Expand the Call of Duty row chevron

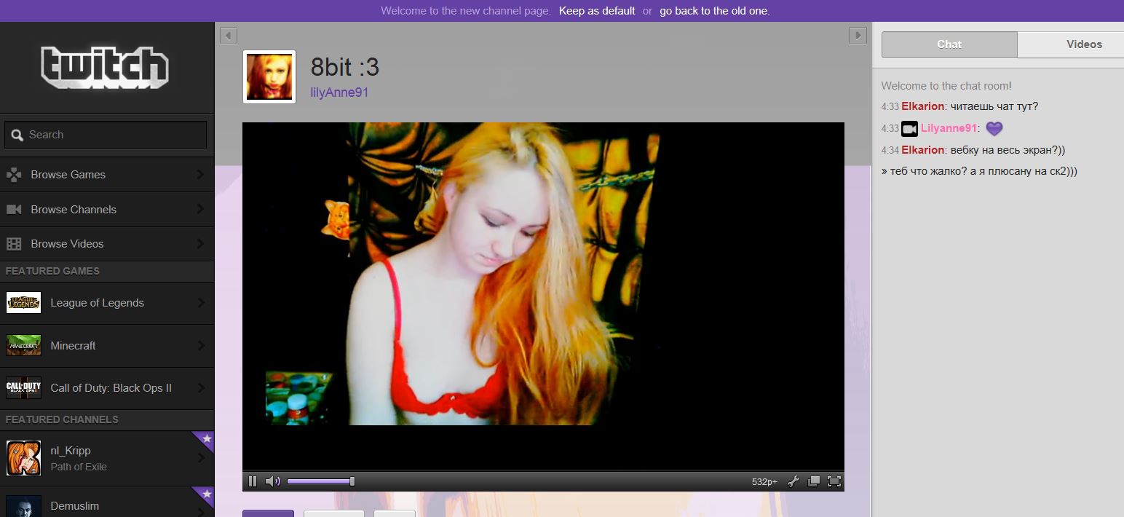[200, 388]
